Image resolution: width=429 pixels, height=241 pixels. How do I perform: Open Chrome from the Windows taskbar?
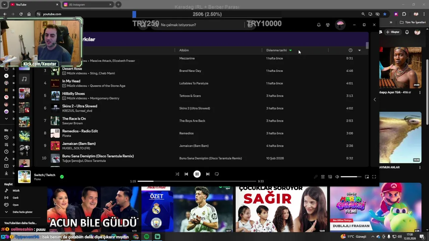click(136, 237)
